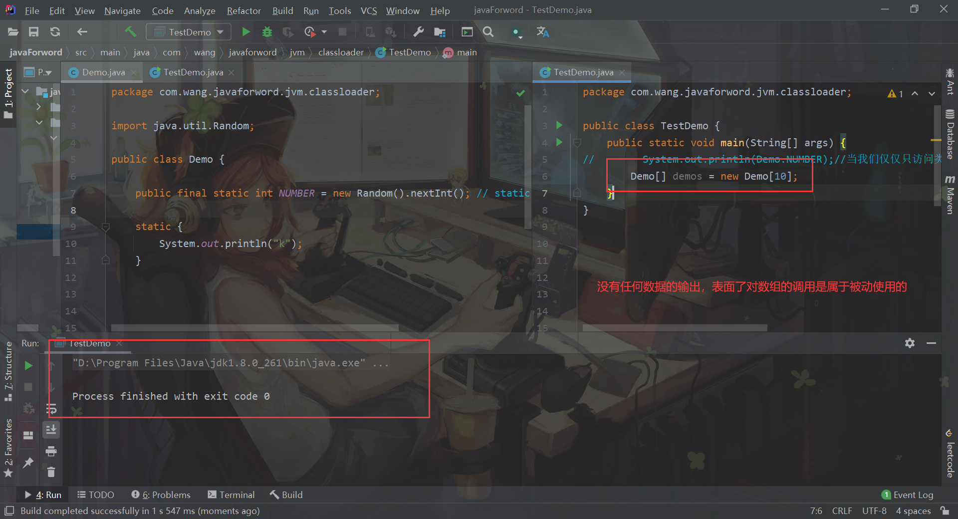The image size is (958, 519).
Task: Click the main method breadcrumb
Action: pos(460,52)
